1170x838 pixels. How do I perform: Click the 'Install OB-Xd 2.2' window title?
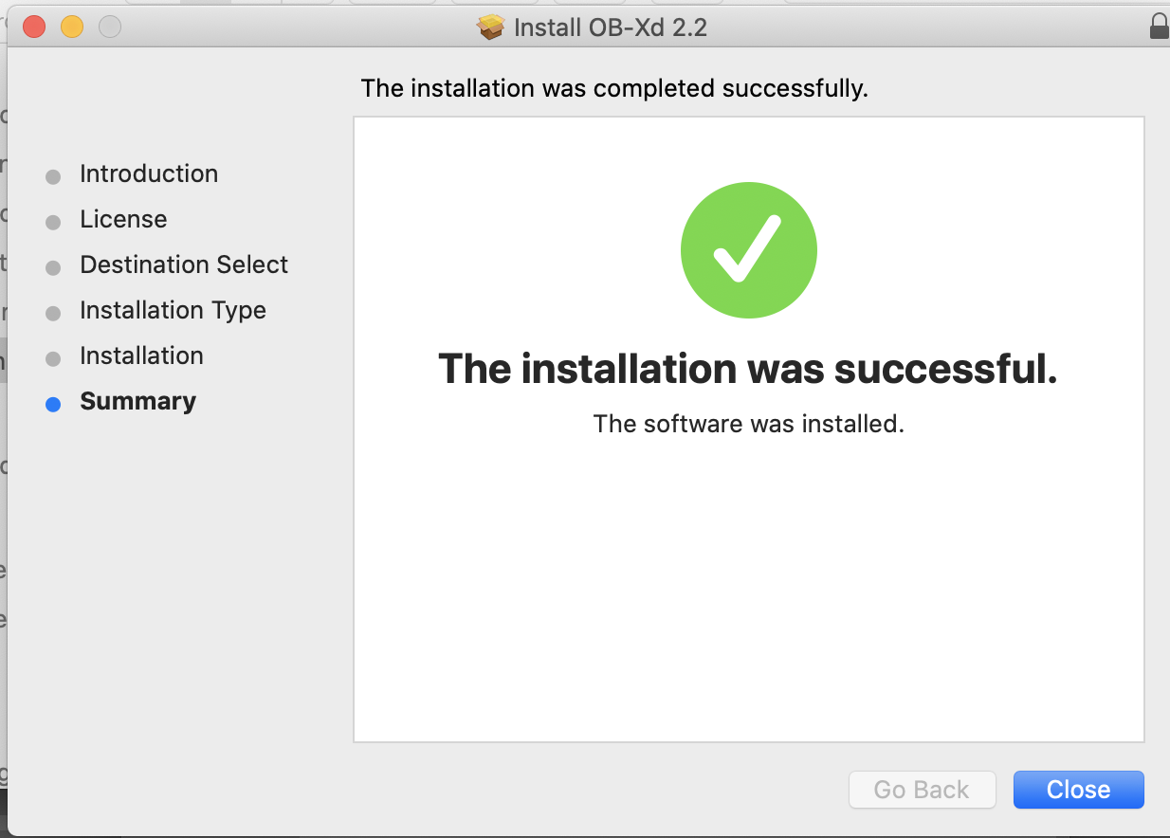click(611, 27)
